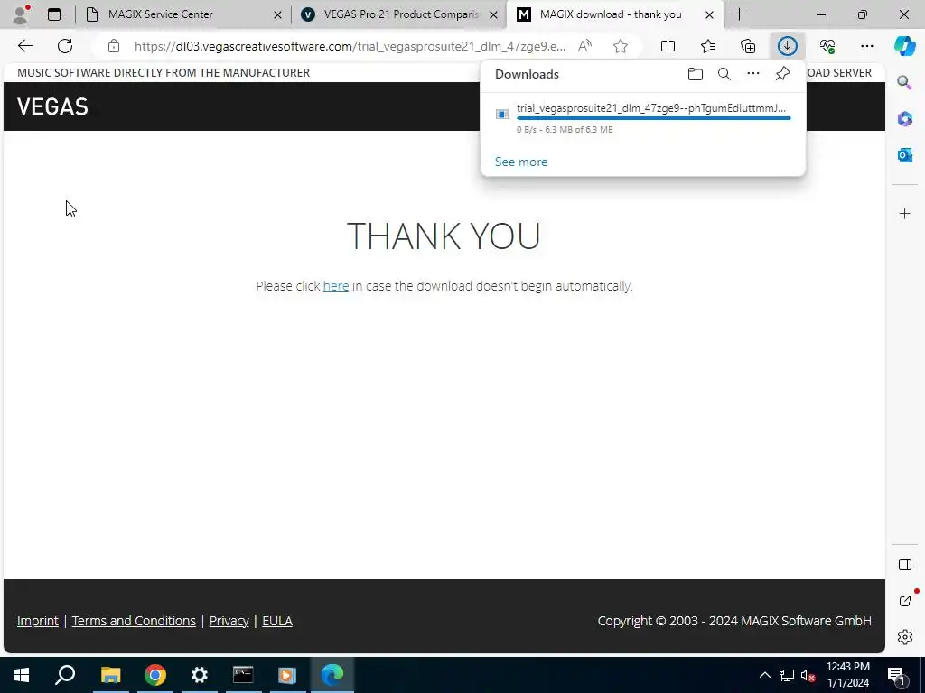
Task: Open the external link icon in the sidebar
Action: [904, 600]
